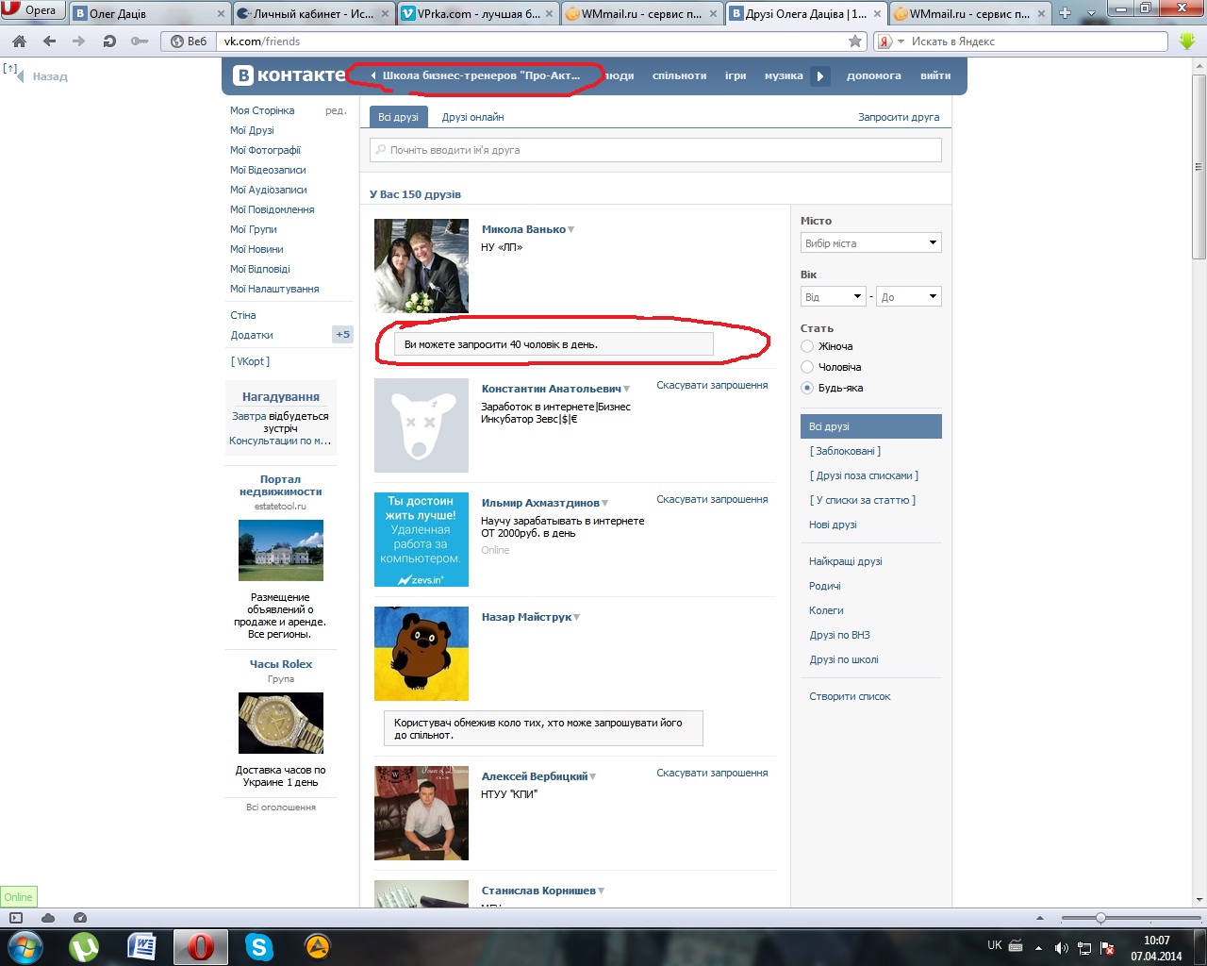Open a new tab with the plus button
This screenshot has width=1207, height=966.
(1065, 13)
